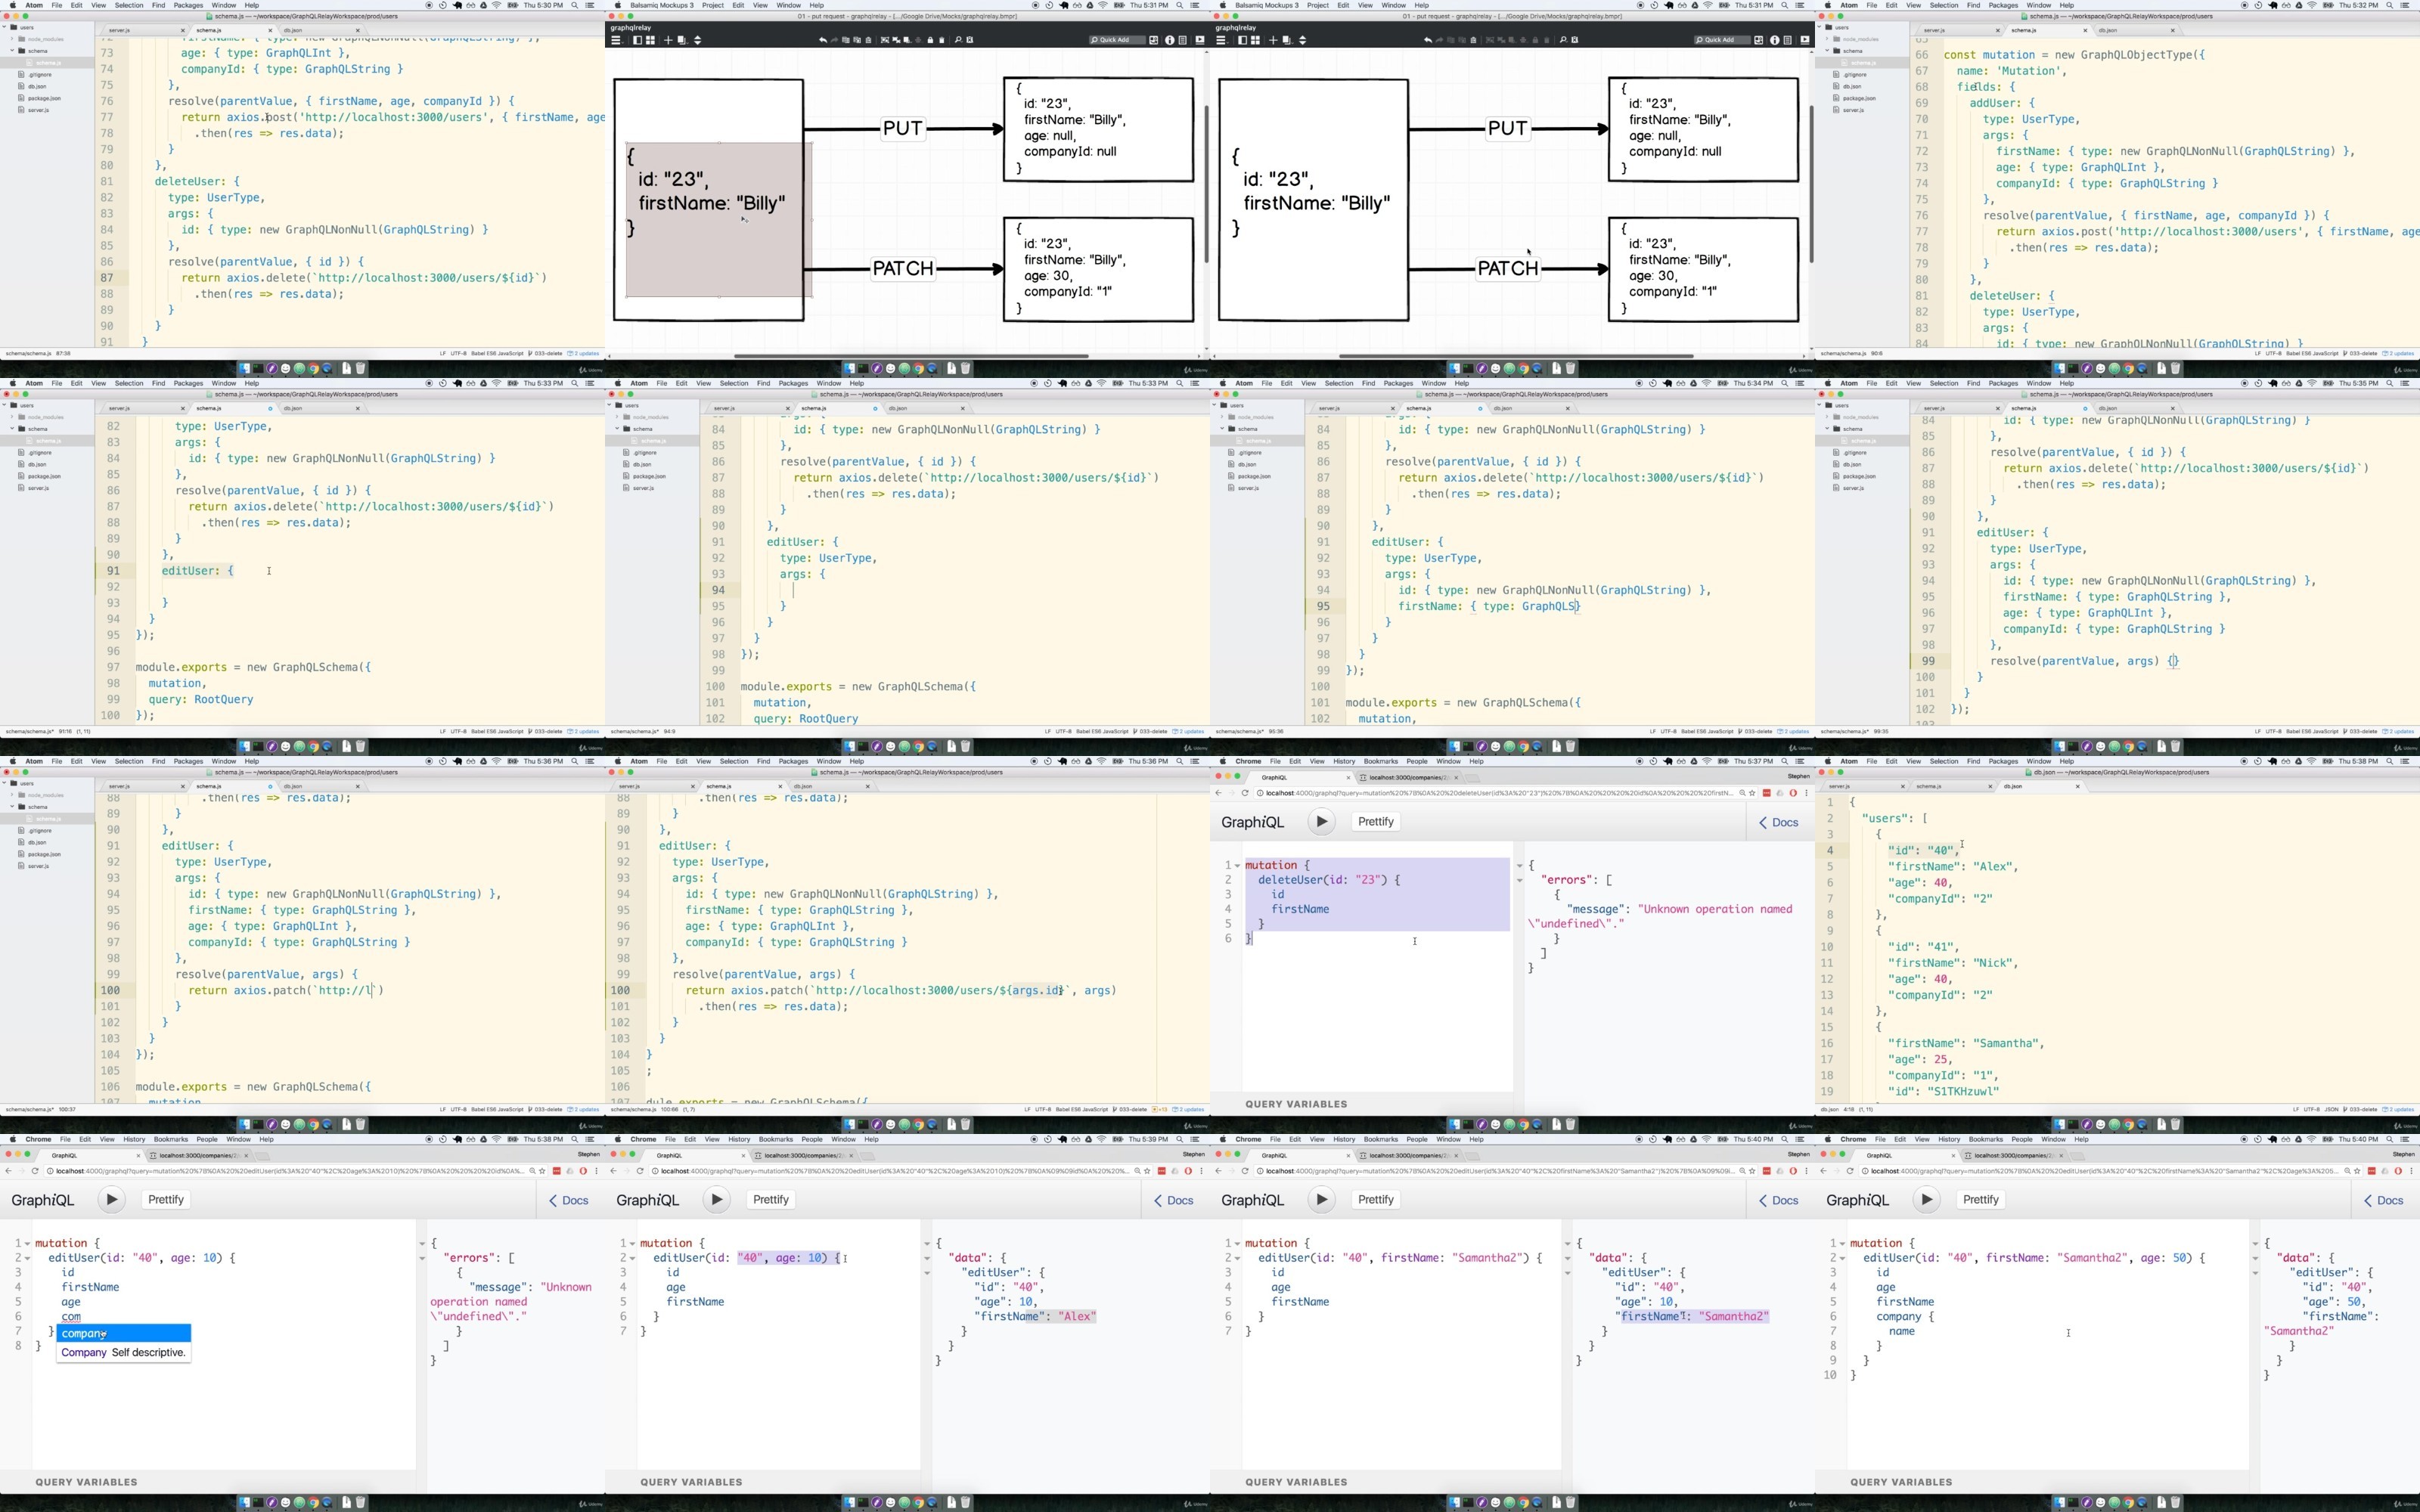Click trash icon in Balsamiq toolbar with pink selection
2420x1512 pixels.
click(x=942, y=40)
